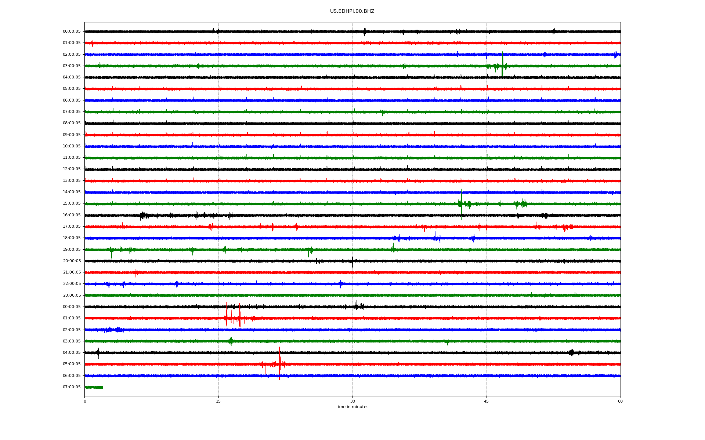705x440 pixels.
Task: Click the 13:00:05 row time label
Action: point(72,180)
